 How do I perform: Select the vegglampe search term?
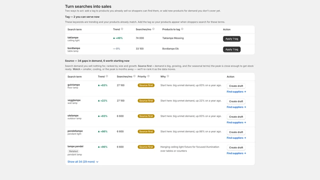coord(74,100)
